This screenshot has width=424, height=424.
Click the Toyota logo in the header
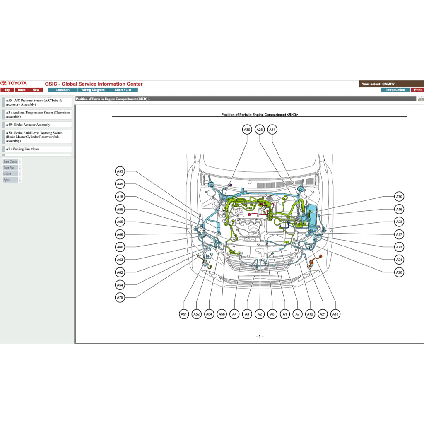(x=14, y=83)
